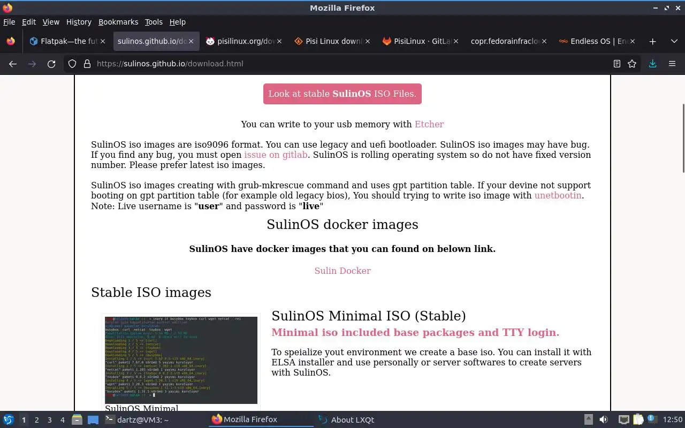Switch to the copr.fedorainfracloud tab
This screenshot has width=685, height=428.
click(508, 41)
